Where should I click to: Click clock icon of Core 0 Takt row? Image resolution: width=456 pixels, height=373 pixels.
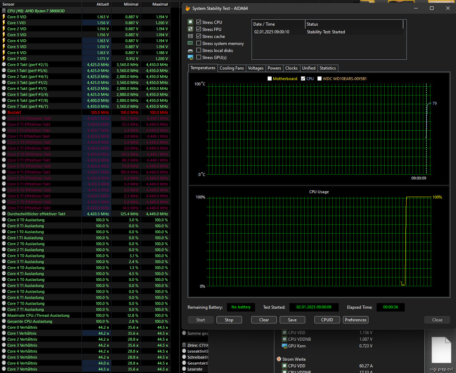point(4,65)
